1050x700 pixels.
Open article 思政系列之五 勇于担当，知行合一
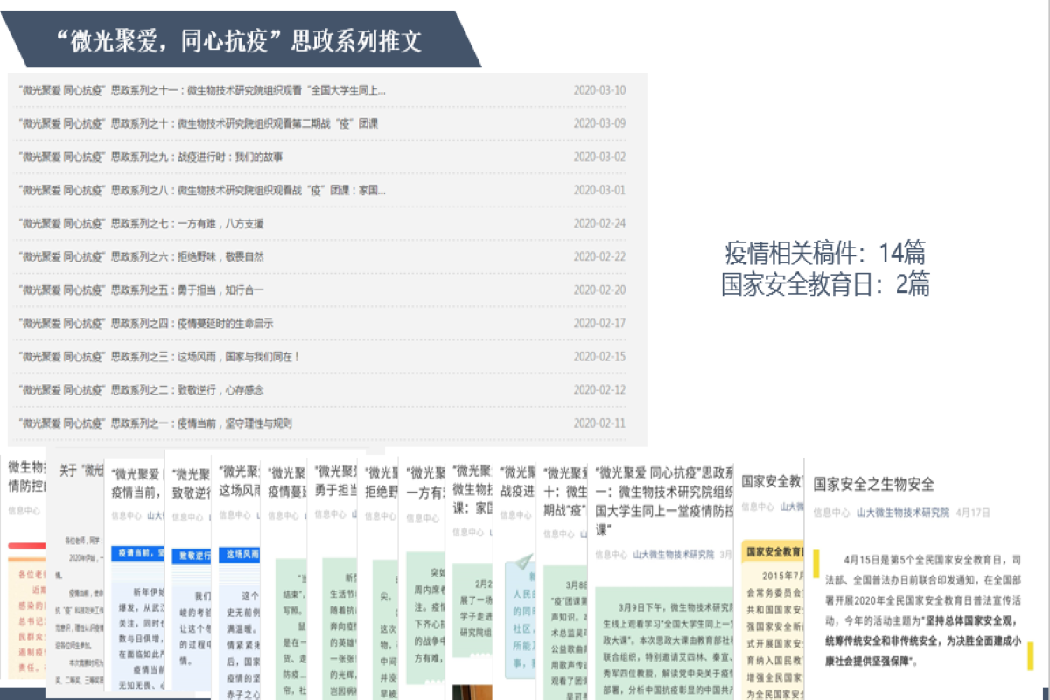(x=141, y=290)
